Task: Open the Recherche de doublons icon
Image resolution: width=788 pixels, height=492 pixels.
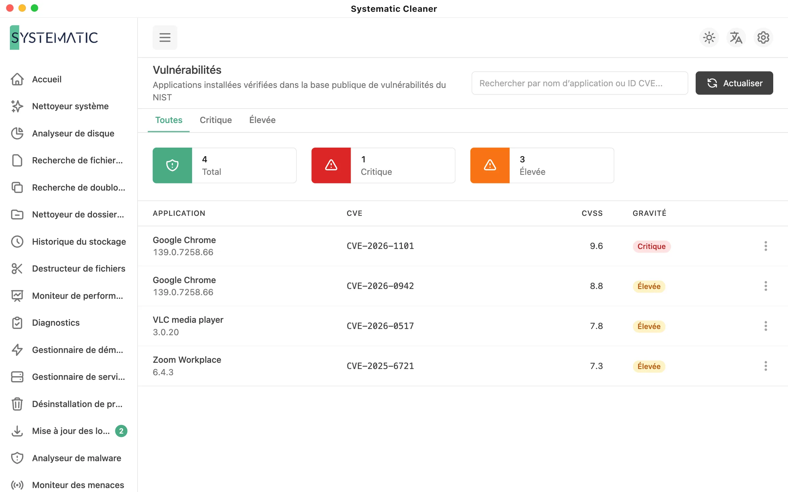Action: (x=17, y=187)
